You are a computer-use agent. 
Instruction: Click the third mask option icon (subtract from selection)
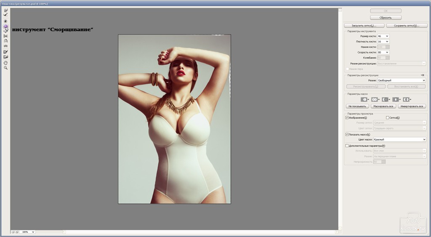pyautogui.click(x=386, y=99)
